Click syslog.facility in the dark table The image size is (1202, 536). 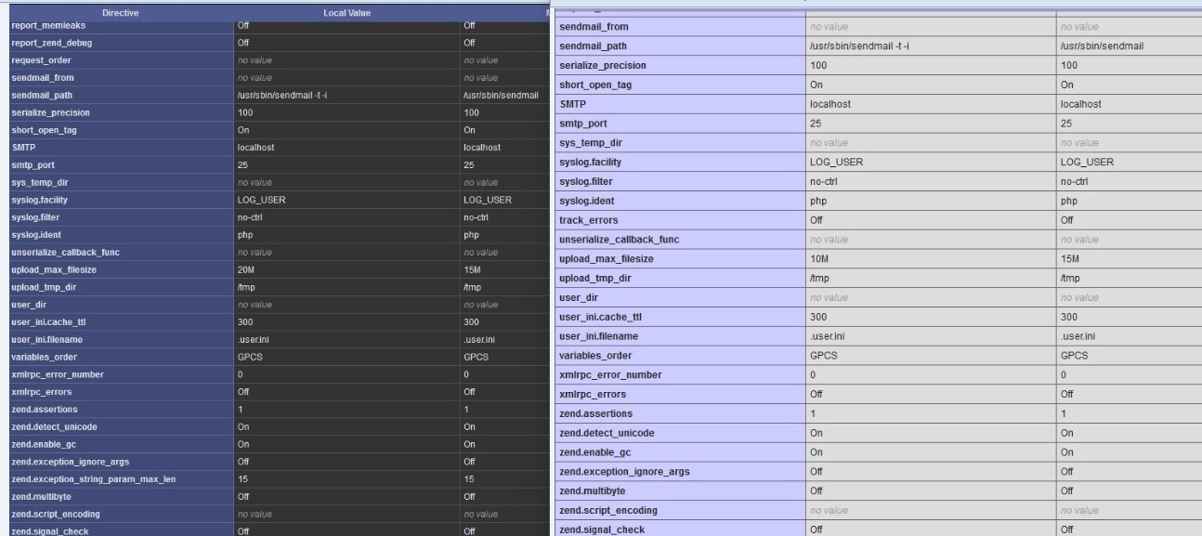pyautogui.click(x=42, y=199)
